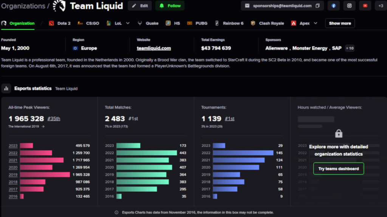The image size is (387, 217).
Task: Expand the LoL dropdown arrow
Action: 128,23
